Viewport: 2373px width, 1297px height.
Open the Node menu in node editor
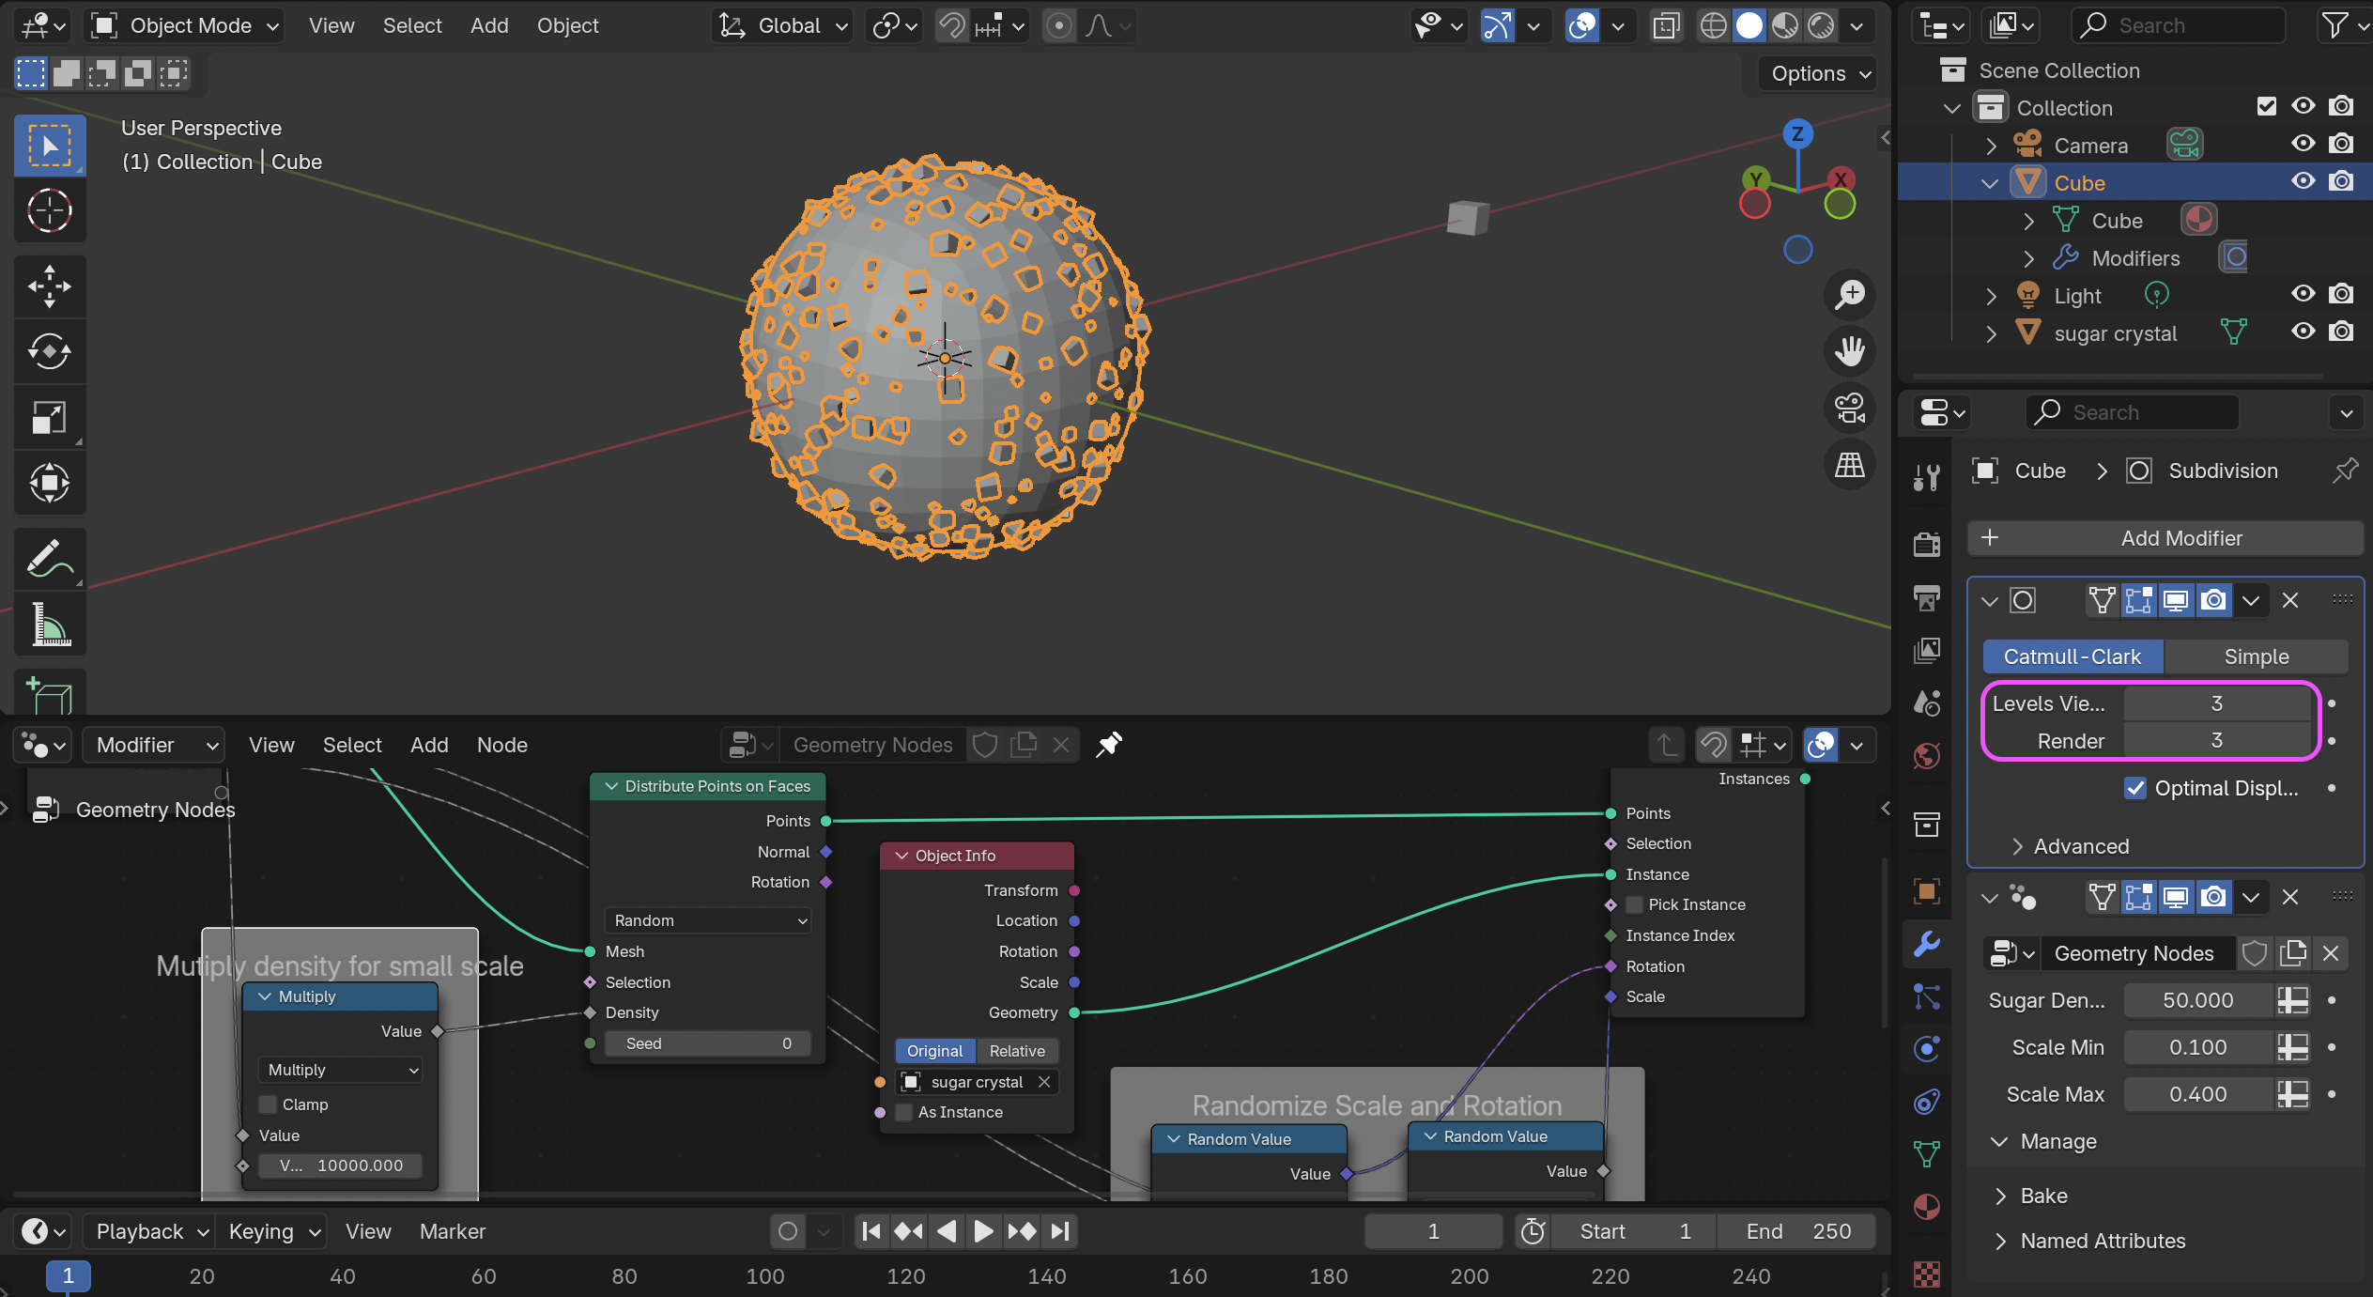[501, 745]
